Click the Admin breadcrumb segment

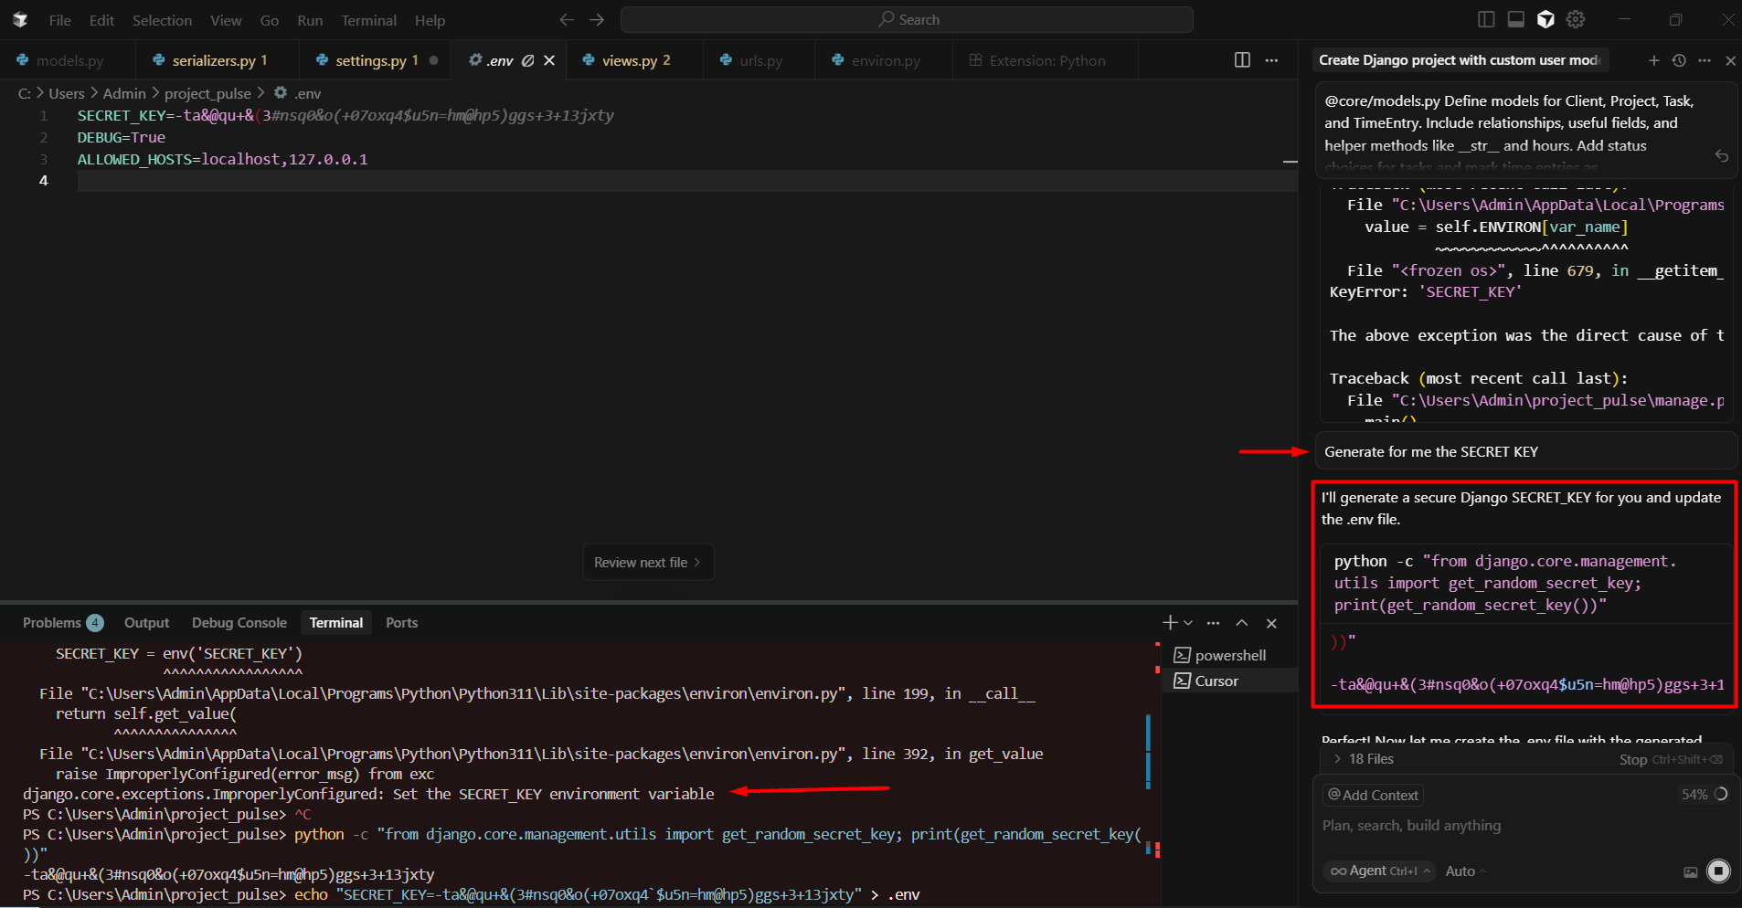point(124,93)
